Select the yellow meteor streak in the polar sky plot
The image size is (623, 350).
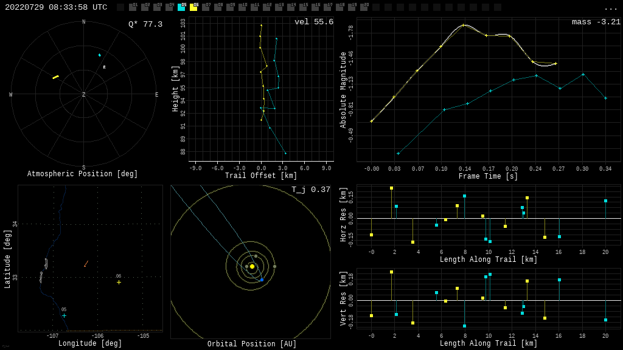tap(55, 77)
